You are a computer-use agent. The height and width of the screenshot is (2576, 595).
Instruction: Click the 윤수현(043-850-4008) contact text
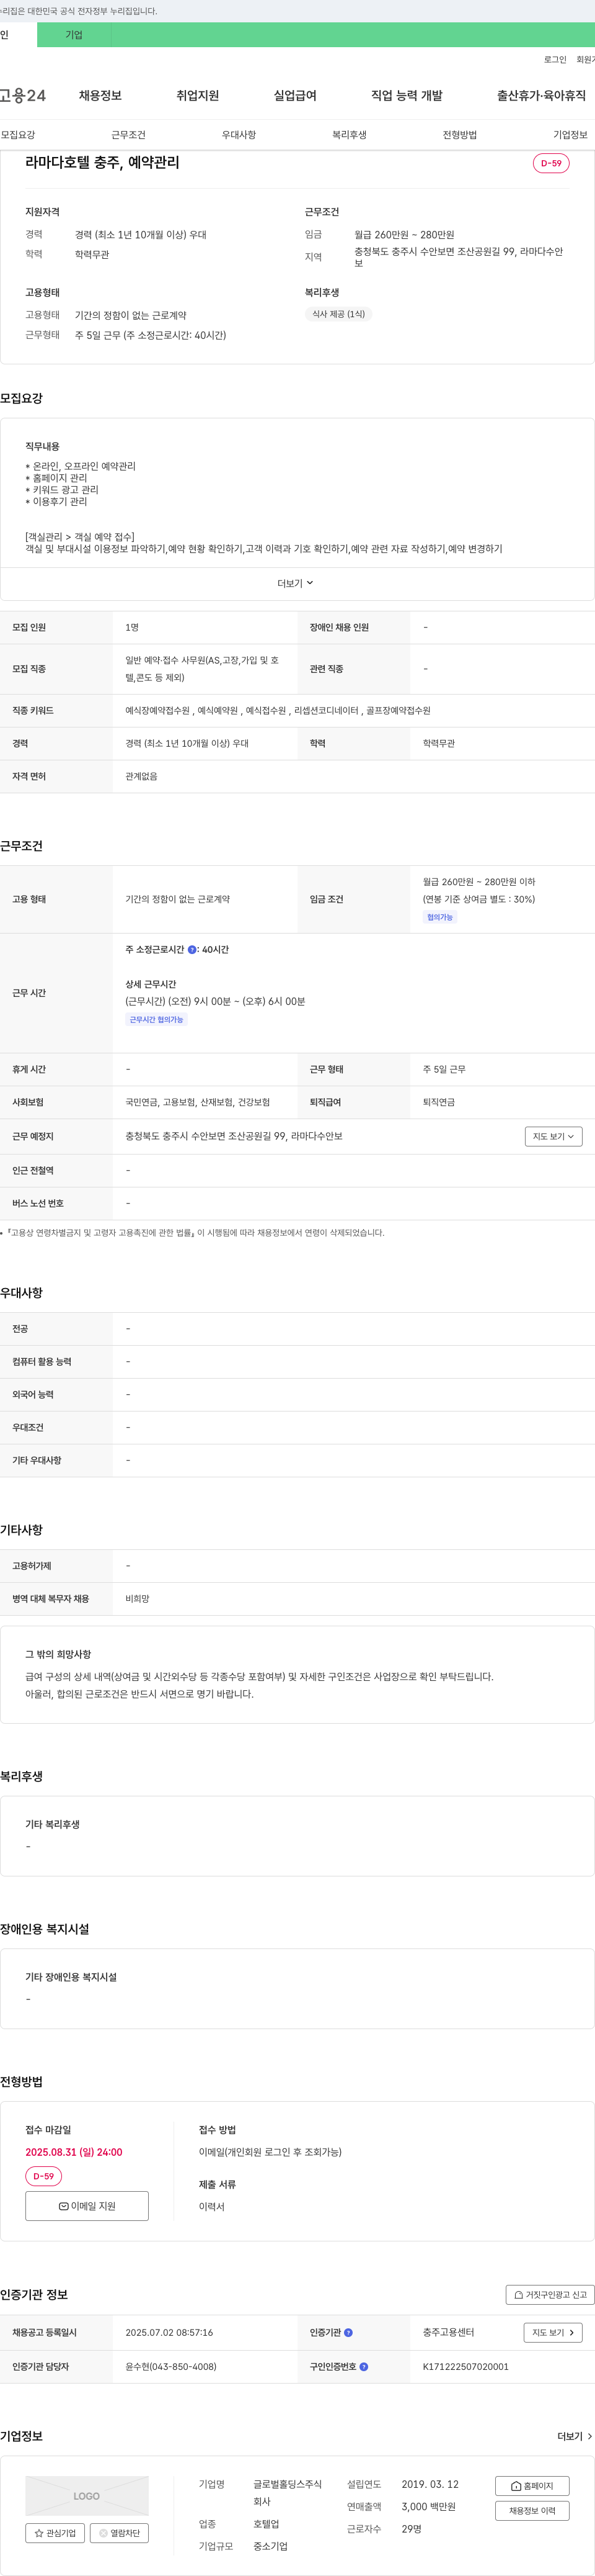point(170,2367)
